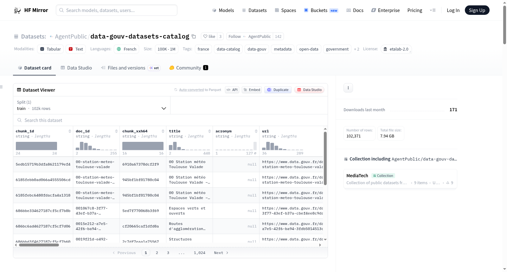Click the Duplicate button
The width and height of the screenshot is (507, 272).
[278, 90]
